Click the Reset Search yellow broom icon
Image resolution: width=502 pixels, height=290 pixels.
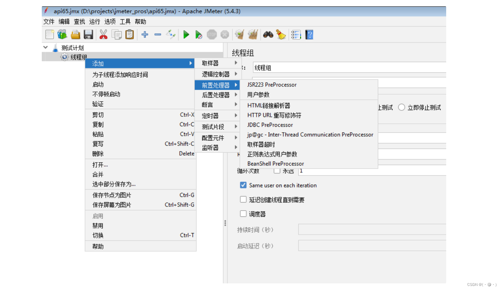coord(281,35)
